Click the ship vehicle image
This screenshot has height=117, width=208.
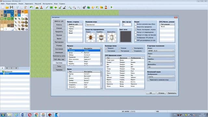click(101, 38)
